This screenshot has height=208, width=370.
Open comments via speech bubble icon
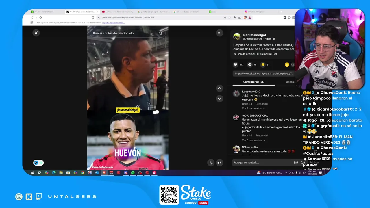[250, 65]
